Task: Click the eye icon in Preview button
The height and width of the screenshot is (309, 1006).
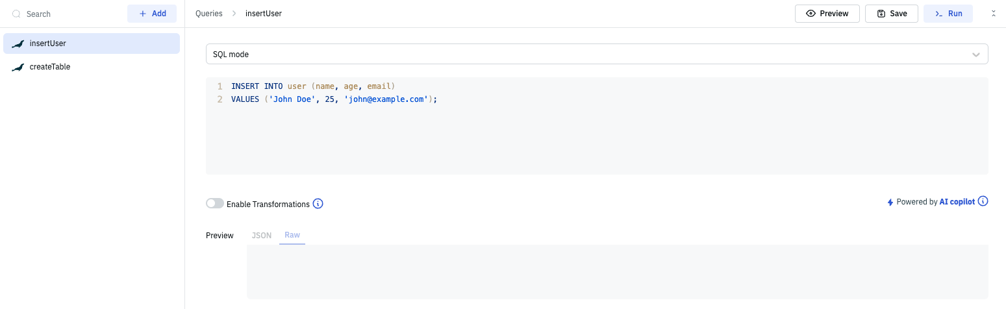Action: (x=811, y=14)
